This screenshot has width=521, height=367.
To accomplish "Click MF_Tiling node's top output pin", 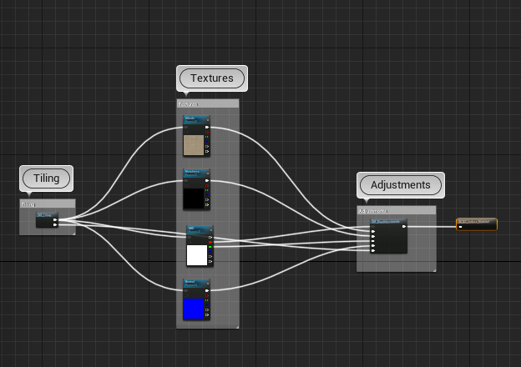I will pyautogui.click(x=55, y=219).
